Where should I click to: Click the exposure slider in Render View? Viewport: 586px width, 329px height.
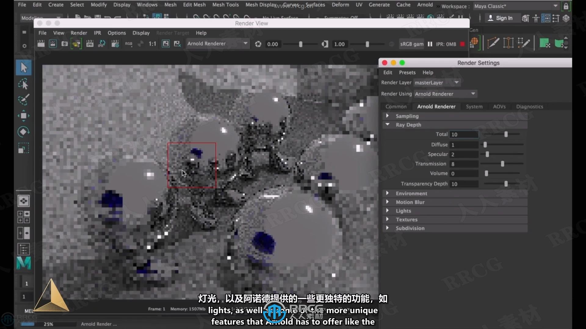click(x=300, y=44)
